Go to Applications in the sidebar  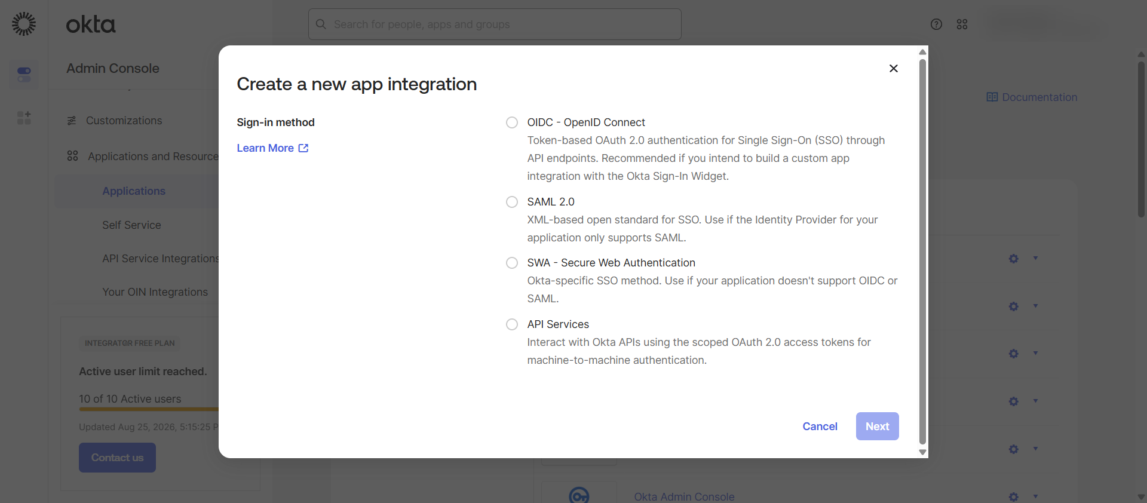(134, 191)
